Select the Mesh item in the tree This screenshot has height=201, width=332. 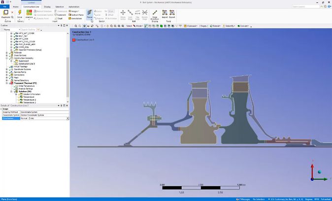(16, 78)
